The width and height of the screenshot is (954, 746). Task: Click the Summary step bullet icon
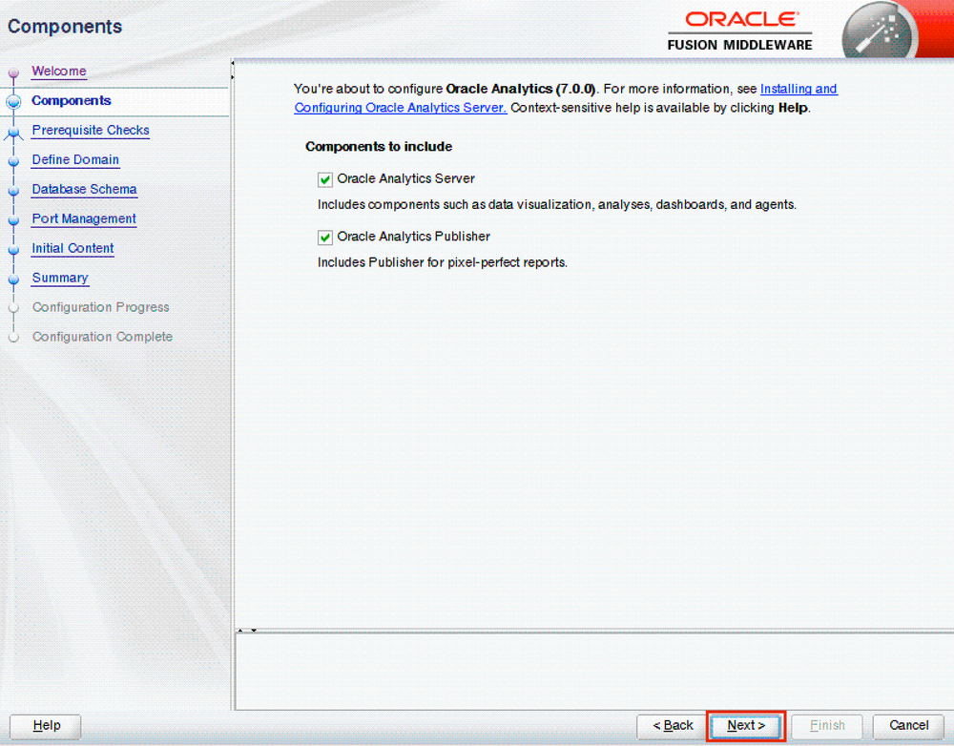tap(13, 280)
